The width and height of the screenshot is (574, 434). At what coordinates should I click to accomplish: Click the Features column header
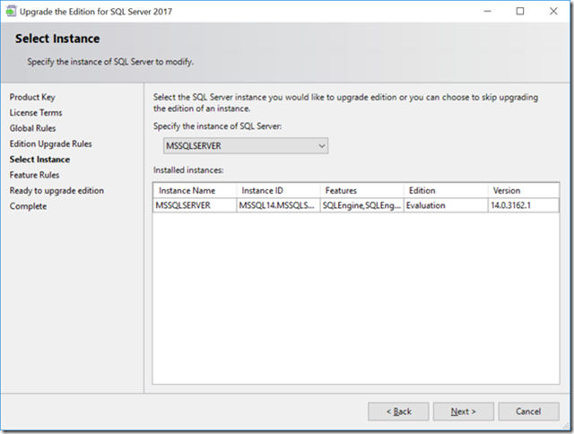(x=362, y=191)
